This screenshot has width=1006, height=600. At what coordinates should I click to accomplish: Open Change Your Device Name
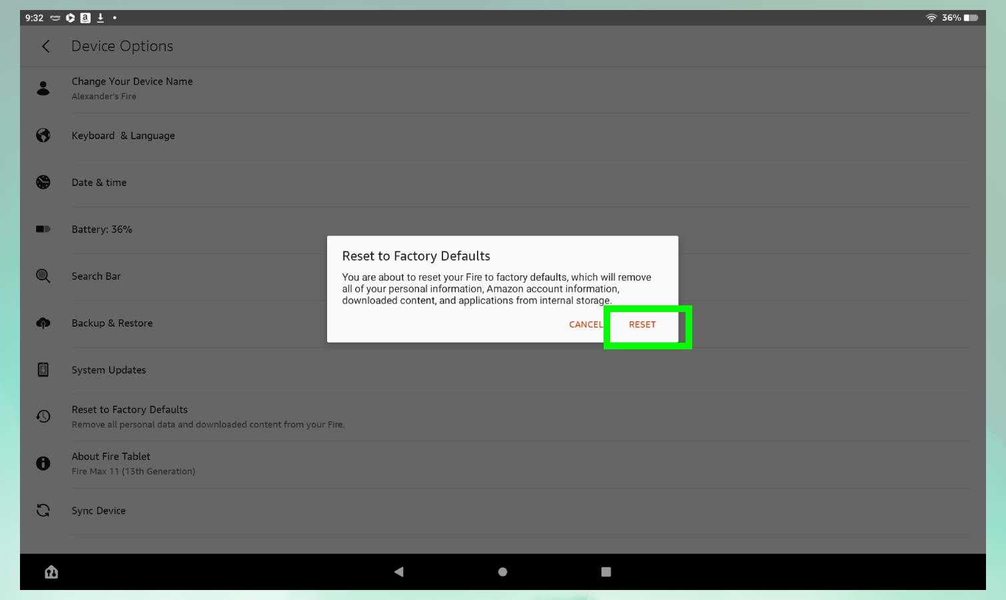(x=503, y=88)
